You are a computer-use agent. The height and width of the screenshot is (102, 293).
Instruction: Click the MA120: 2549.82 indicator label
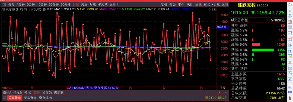(x=133, y=9)
